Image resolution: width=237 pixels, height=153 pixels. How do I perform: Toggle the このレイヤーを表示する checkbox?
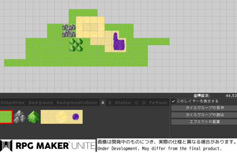tap(174, 101)
